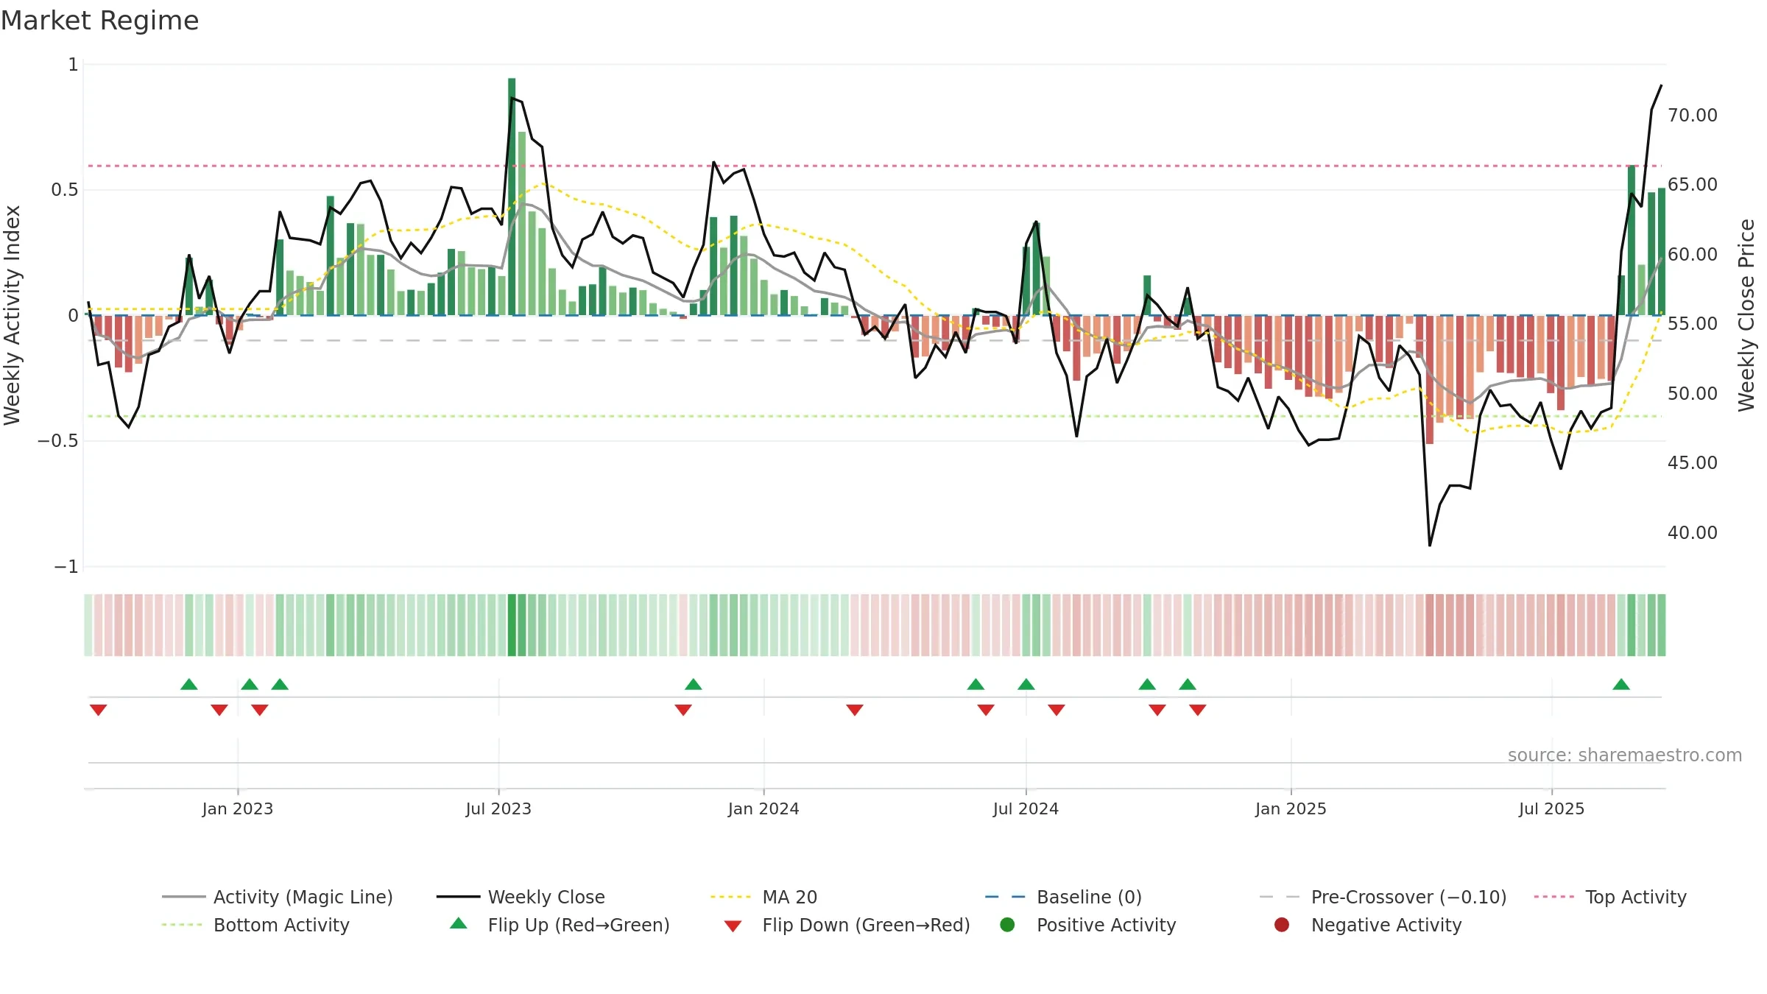Screen dimensions: 1767x994
Task: Click the first red flip-down marker at chart start
Action: (99, 710)
